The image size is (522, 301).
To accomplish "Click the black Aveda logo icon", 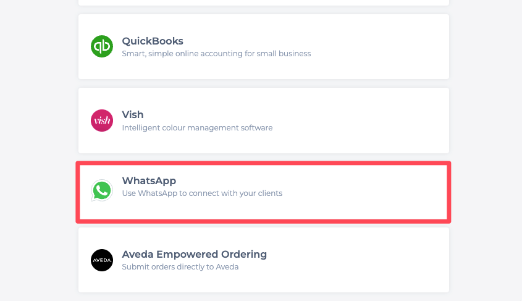I will point(102,260).
